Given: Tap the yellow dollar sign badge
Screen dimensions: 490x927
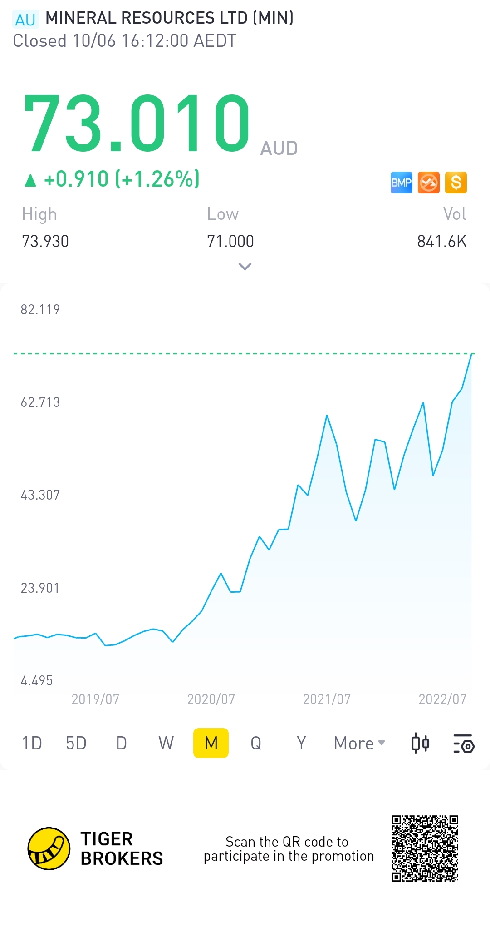Looking at the screenshot, I should coord(456,183).
